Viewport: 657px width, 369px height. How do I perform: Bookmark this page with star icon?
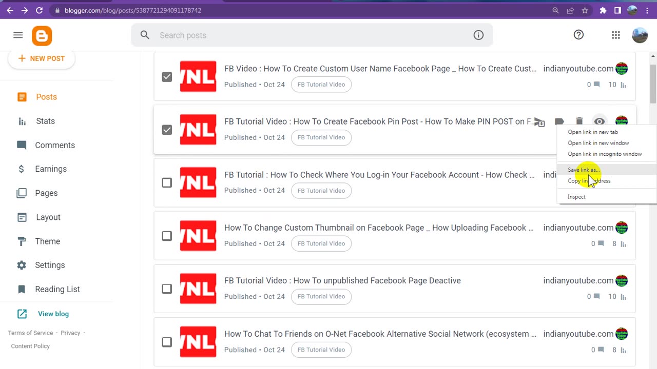(585, 10)
